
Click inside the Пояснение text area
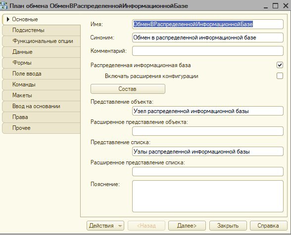tap(208, 196)
